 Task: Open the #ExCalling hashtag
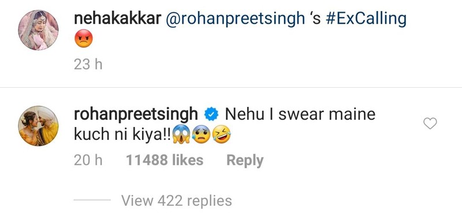click(x=366, y=20)
